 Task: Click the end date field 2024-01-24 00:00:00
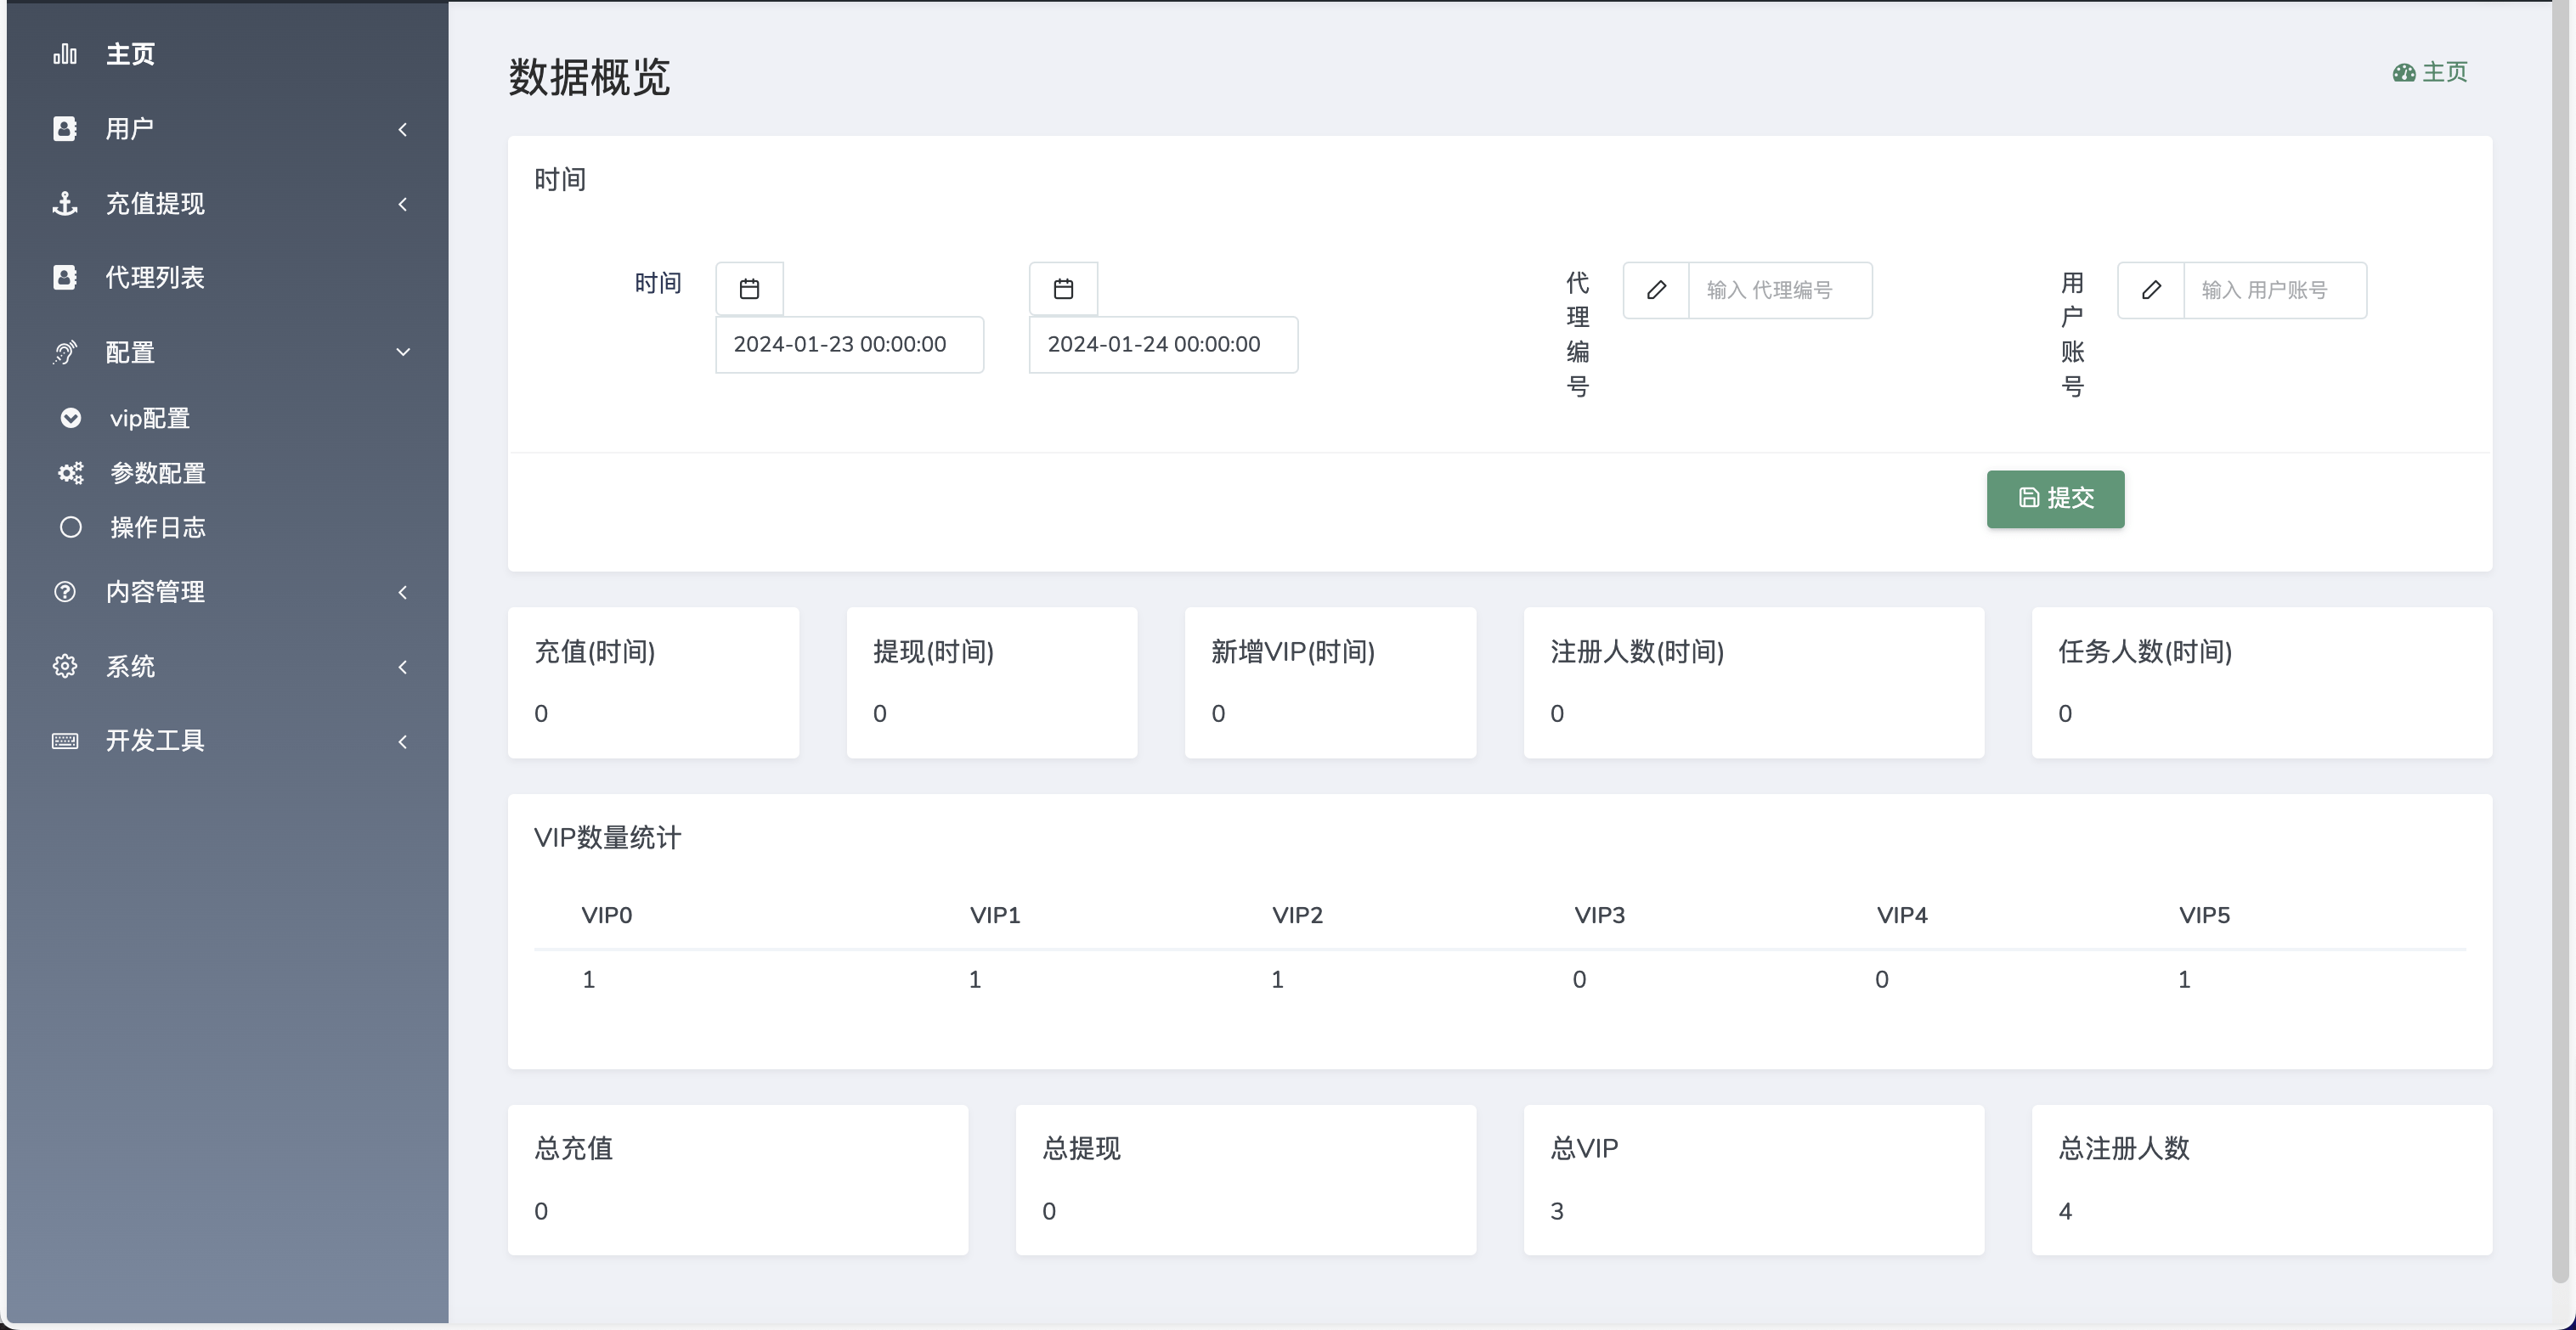(x=1163, y=344)
